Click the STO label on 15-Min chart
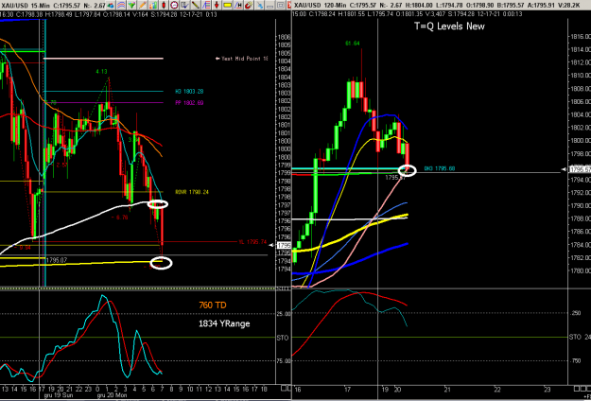 pos(285,338)
